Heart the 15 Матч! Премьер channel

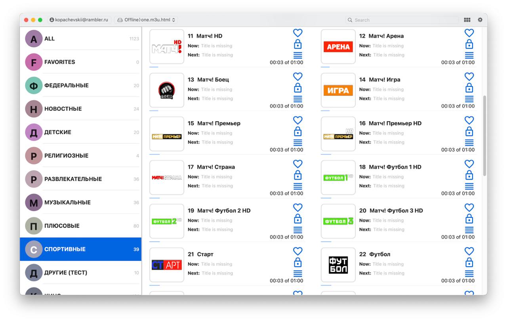click(x=298, y=120)
